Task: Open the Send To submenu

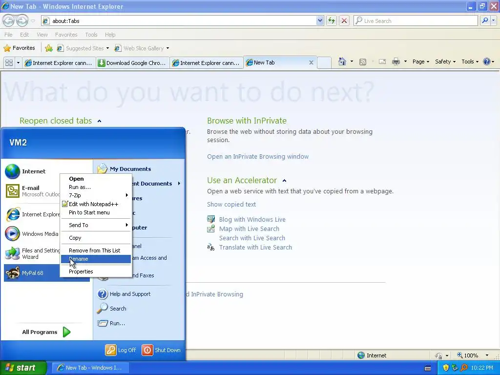Action: 96,225
